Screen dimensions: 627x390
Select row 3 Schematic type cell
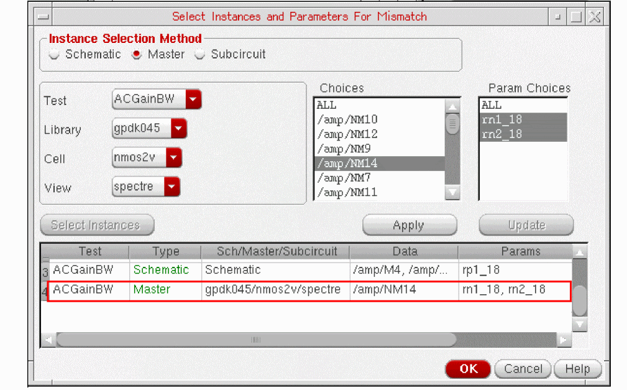tap(165, 270)
